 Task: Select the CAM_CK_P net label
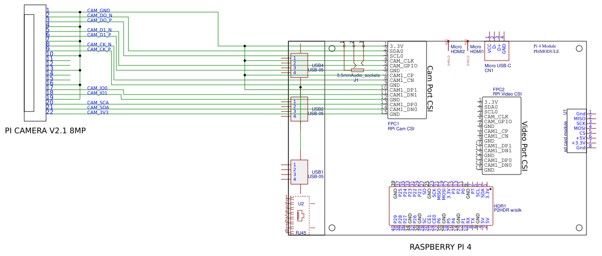[x=99, y=49]
